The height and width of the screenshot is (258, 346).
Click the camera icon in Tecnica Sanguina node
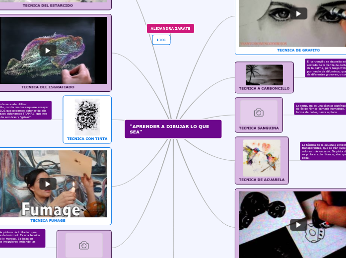click(x=259, y=113)
